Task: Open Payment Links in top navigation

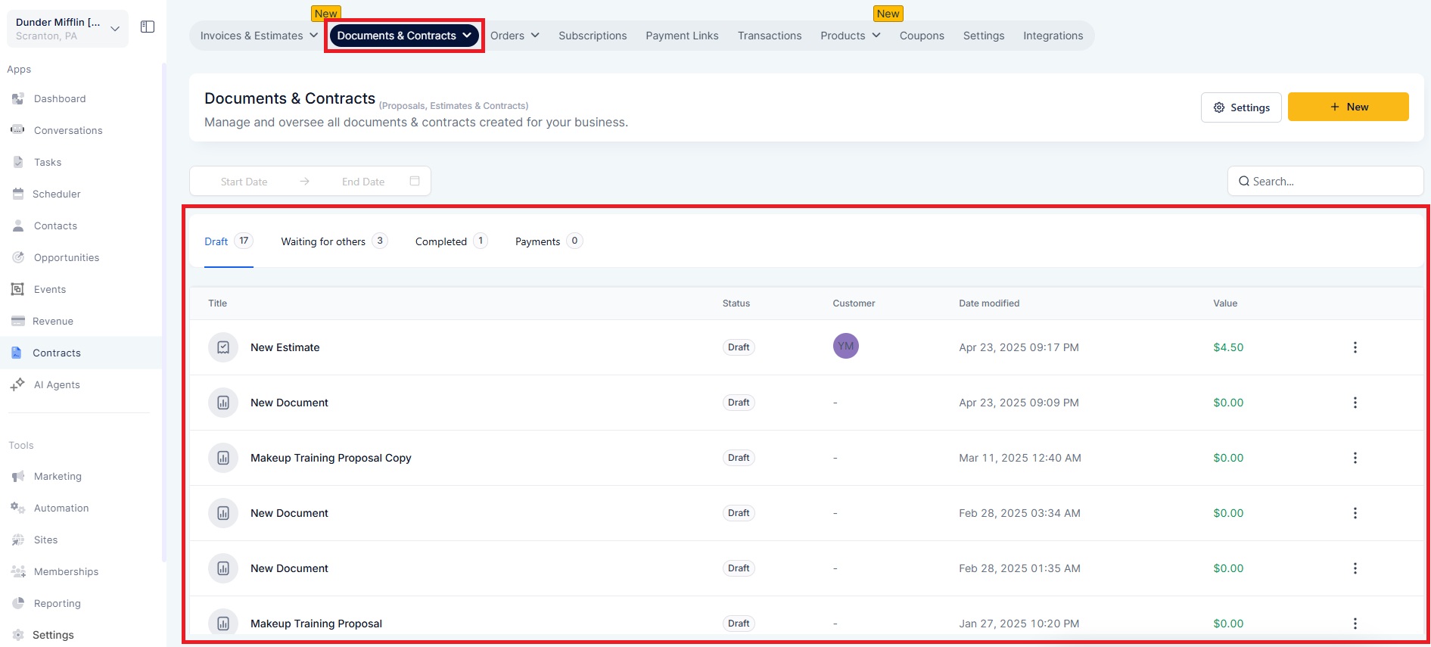Action: pos(682,36)
